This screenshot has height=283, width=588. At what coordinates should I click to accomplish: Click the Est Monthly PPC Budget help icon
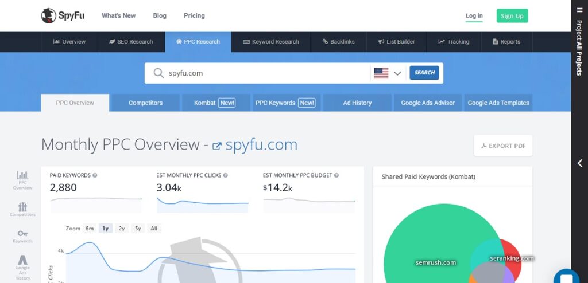point(336,175)
